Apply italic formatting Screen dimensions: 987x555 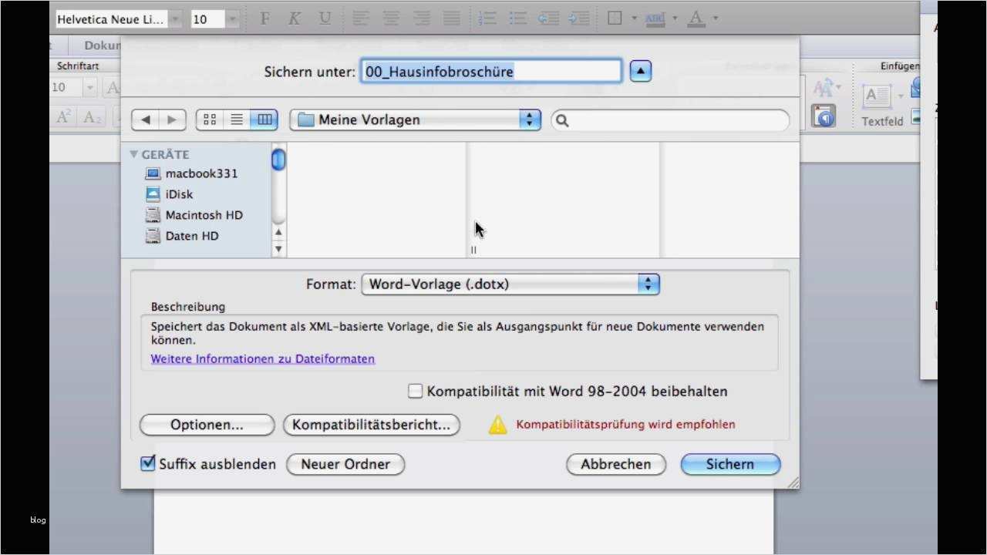click(x=295, y=18)
